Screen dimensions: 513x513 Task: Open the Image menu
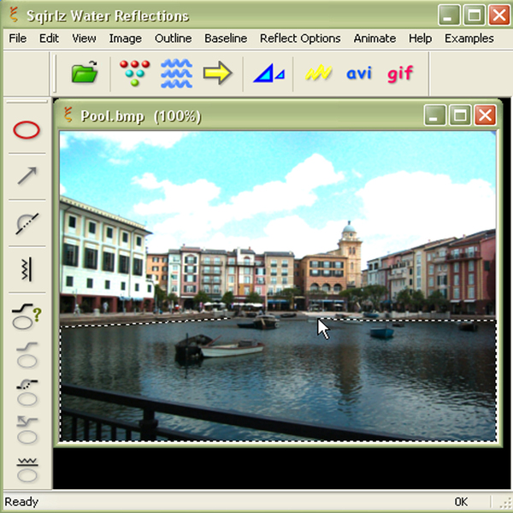tap(126, 38)
